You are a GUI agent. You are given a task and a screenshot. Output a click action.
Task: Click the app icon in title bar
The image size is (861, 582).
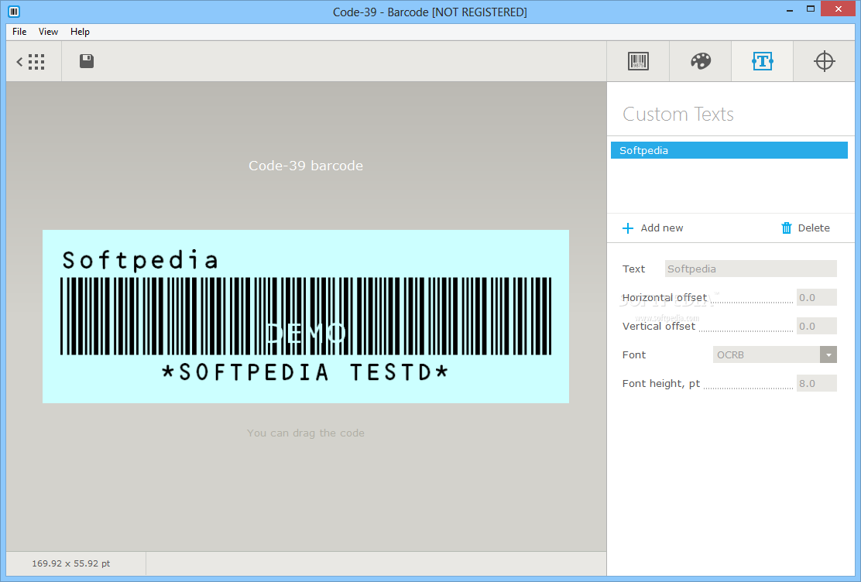coord(14,11)
